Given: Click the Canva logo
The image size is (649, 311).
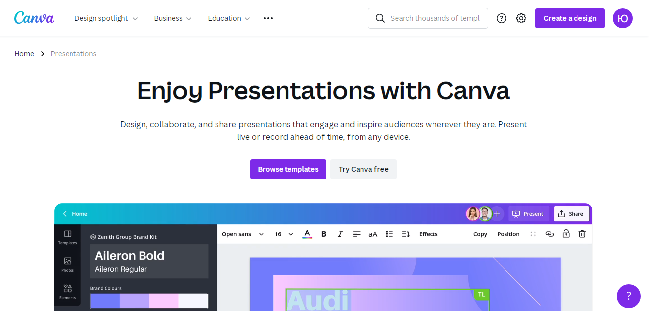Looking at the screenshot, I should pyautogui.click(x=34, y=18).
